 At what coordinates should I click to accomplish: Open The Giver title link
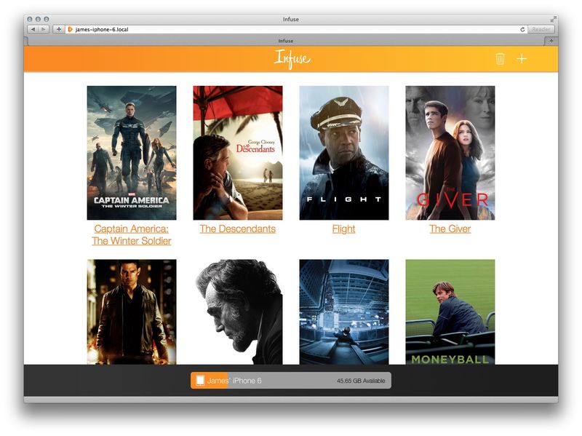(450, 229)
